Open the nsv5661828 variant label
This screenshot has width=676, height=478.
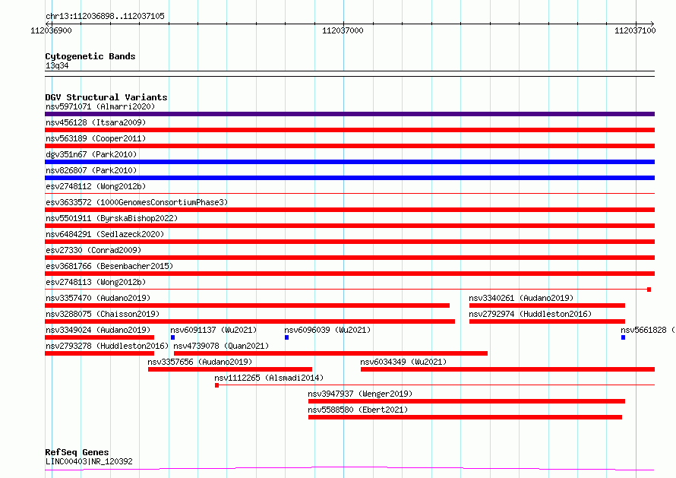click(x=648, y=330)
